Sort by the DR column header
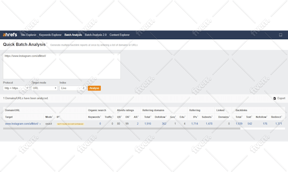 tap(127, 117)
